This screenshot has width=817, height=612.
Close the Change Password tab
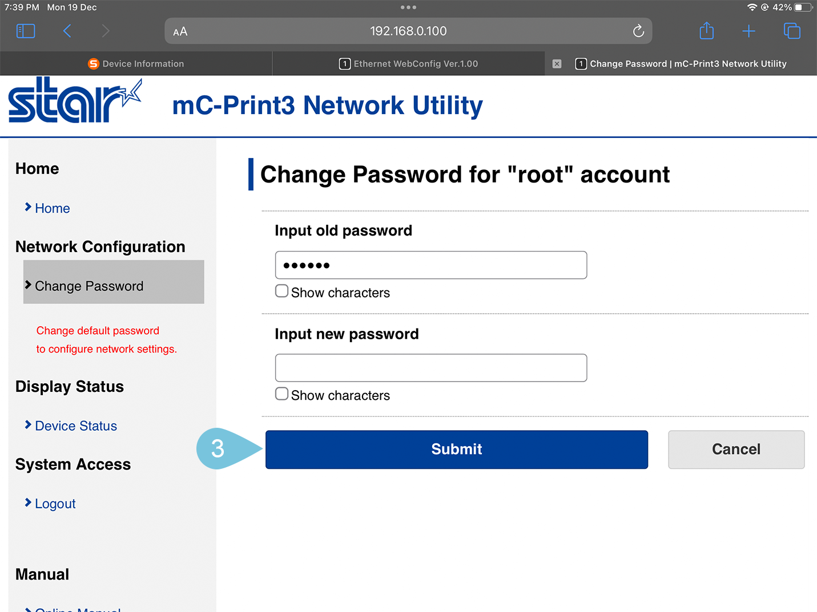tap(557, 64)
